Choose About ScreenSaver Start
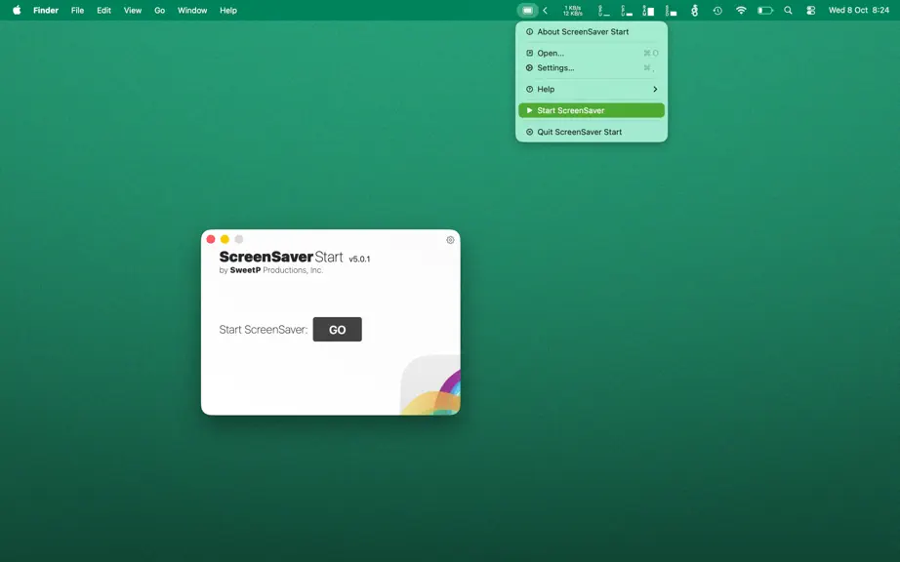 point(592,32)
